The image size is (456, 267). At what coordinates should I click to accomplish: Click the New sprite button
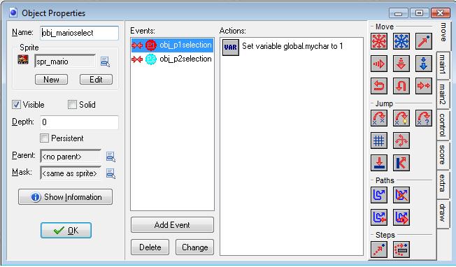pos(51,79)
